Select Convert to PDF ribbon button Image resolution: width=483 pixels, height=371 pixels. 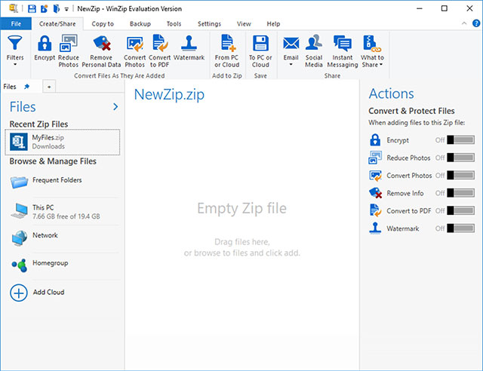159,51
